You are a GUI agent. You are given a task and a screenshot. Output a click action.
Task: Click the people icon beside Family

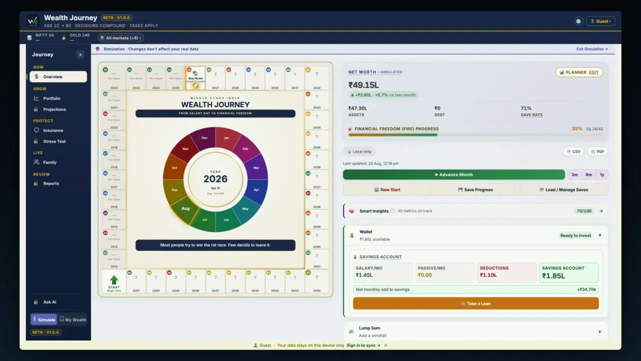[37, 162]
